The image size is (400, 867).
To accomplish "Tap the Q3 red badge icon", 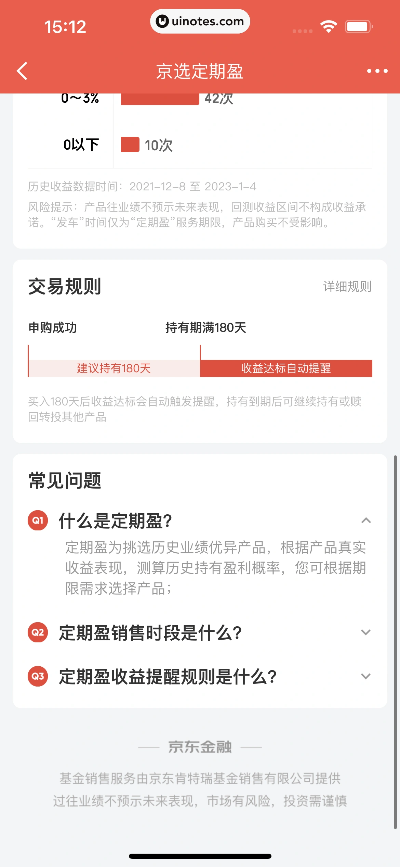I will coord(38,676).
